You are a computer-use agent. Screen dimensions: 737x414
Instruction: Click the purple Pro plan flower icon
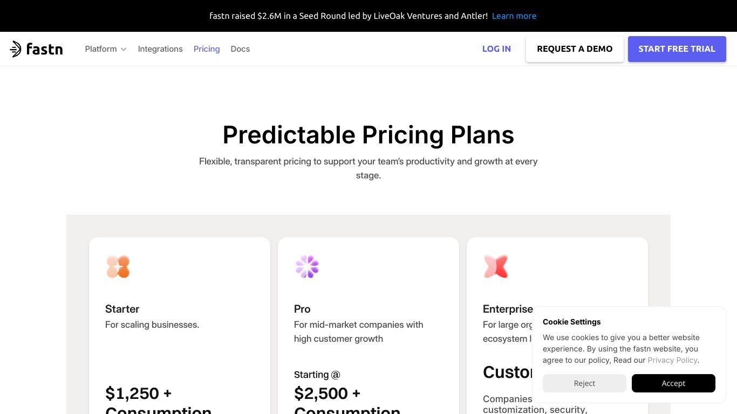point(307,267)
